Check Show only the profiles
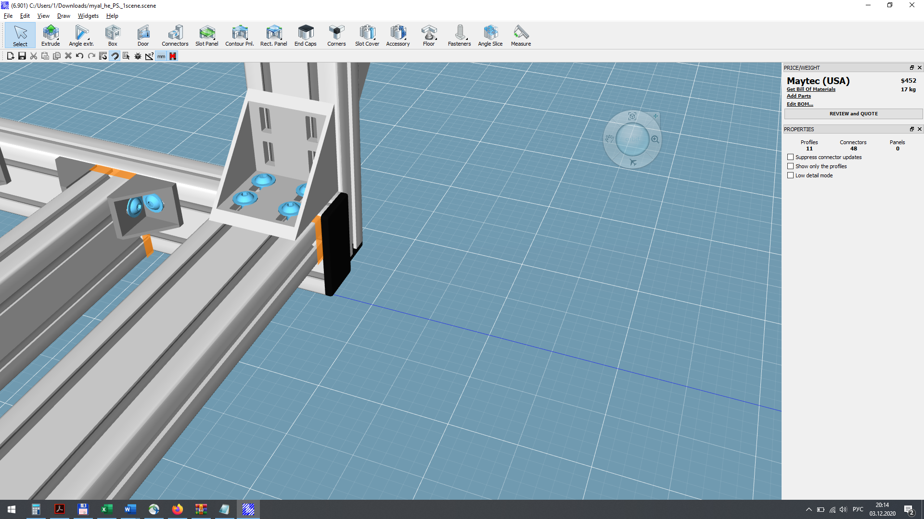924x519 pixels. coord(790,166)
